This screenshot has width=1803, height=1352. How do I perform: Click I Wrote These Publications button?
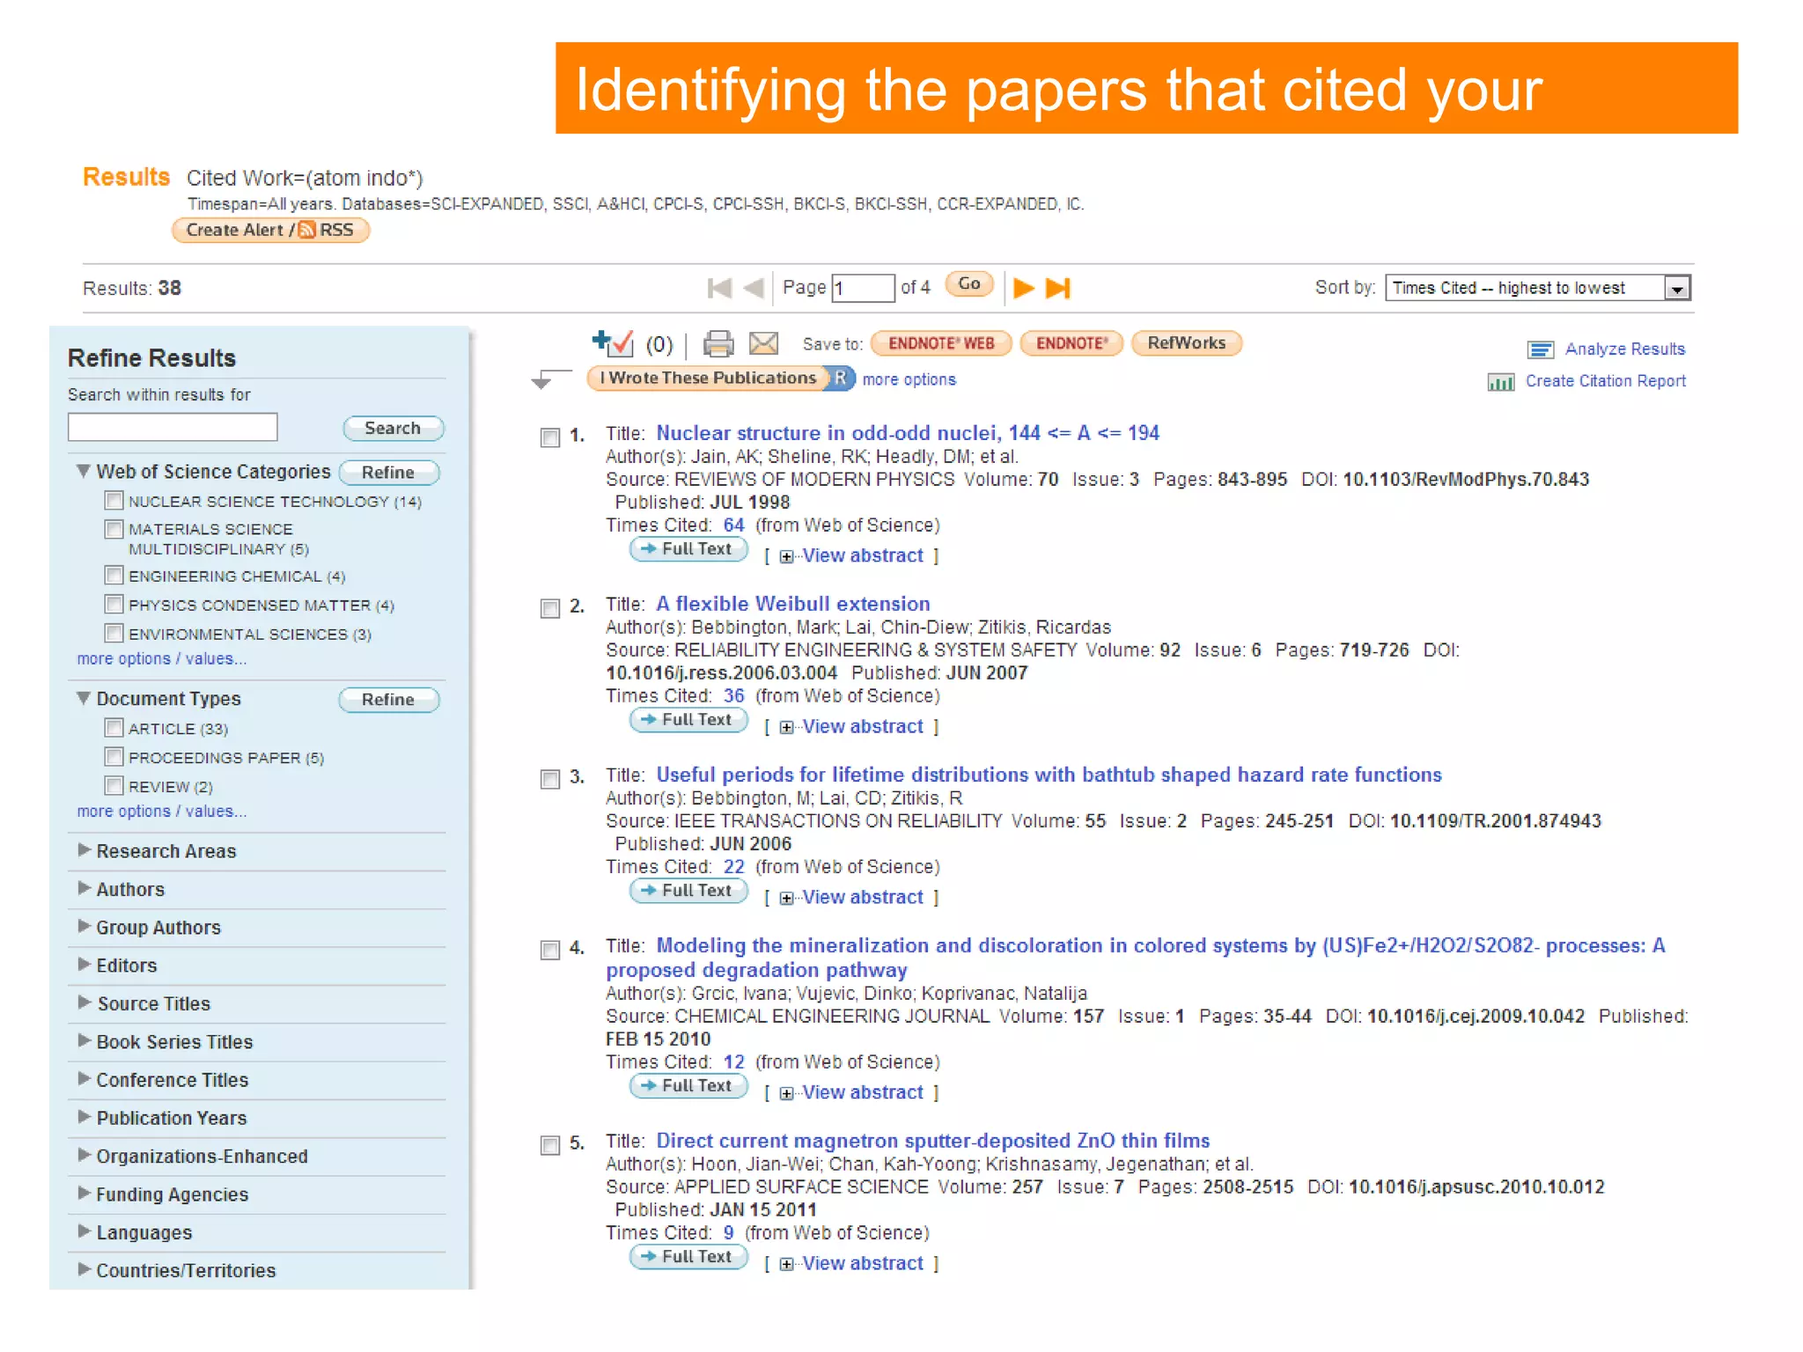708,378
